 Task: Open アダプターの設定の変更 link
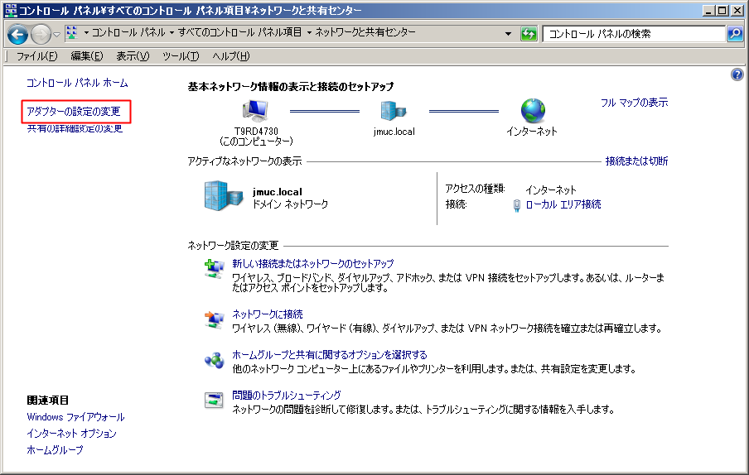[74, 112]
